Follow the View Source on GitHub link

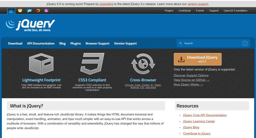tap(191, 80)
